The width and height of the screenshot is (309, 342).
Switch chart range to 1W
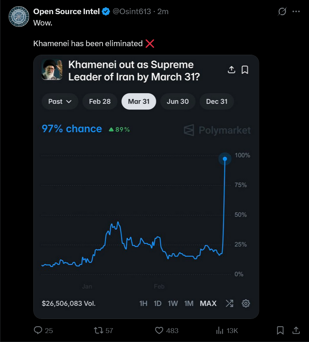click(173, 303)
